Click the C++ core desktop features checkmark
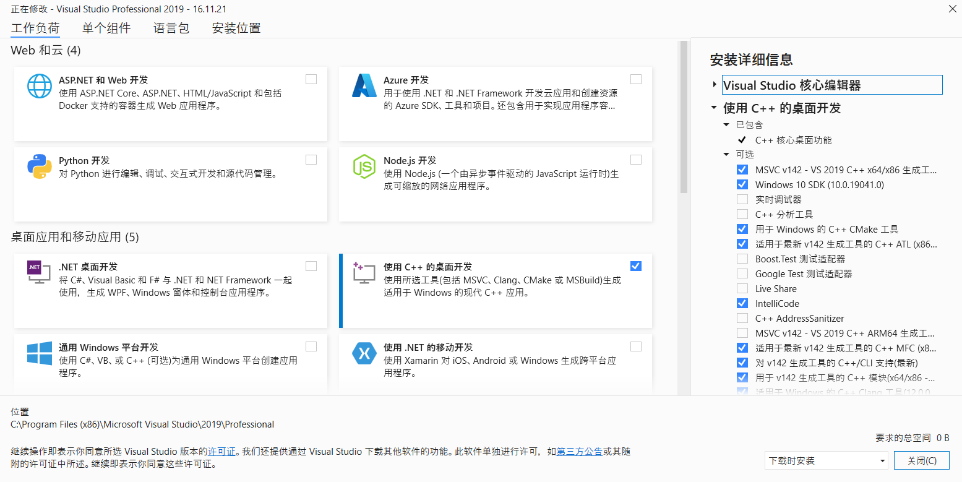962x482 pixels. point(742,140)
